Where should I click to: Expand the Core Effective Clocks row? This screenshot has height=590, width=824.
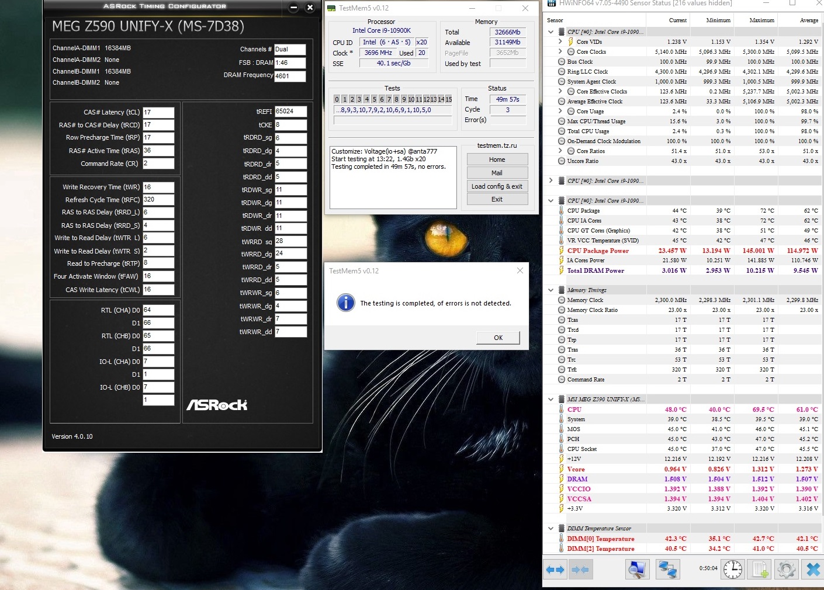tap(560, 92)
